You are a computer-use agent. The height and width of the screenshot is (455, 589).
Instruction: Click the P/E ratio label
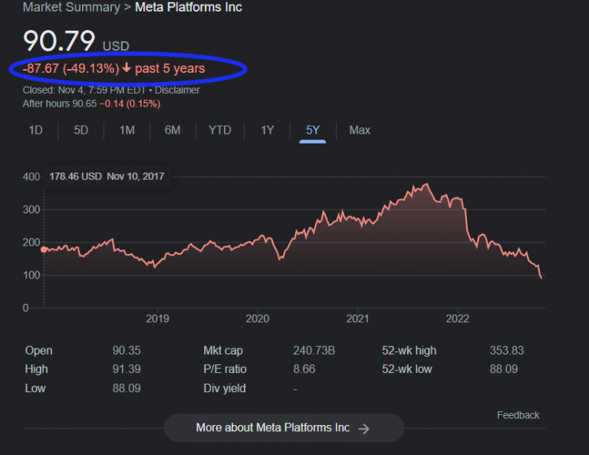(x=225, y=369)
